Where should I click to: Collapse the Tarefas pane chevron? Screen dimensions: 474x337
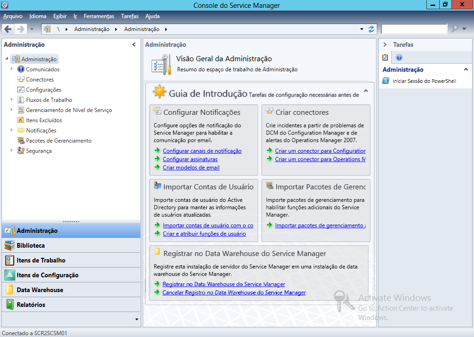point(385,44)
